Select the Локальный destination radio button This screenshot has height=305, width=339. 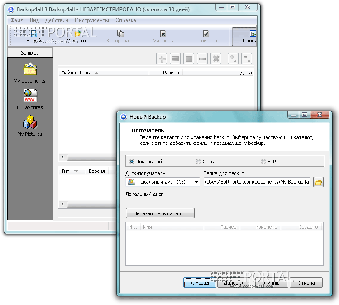coord(131,162)
